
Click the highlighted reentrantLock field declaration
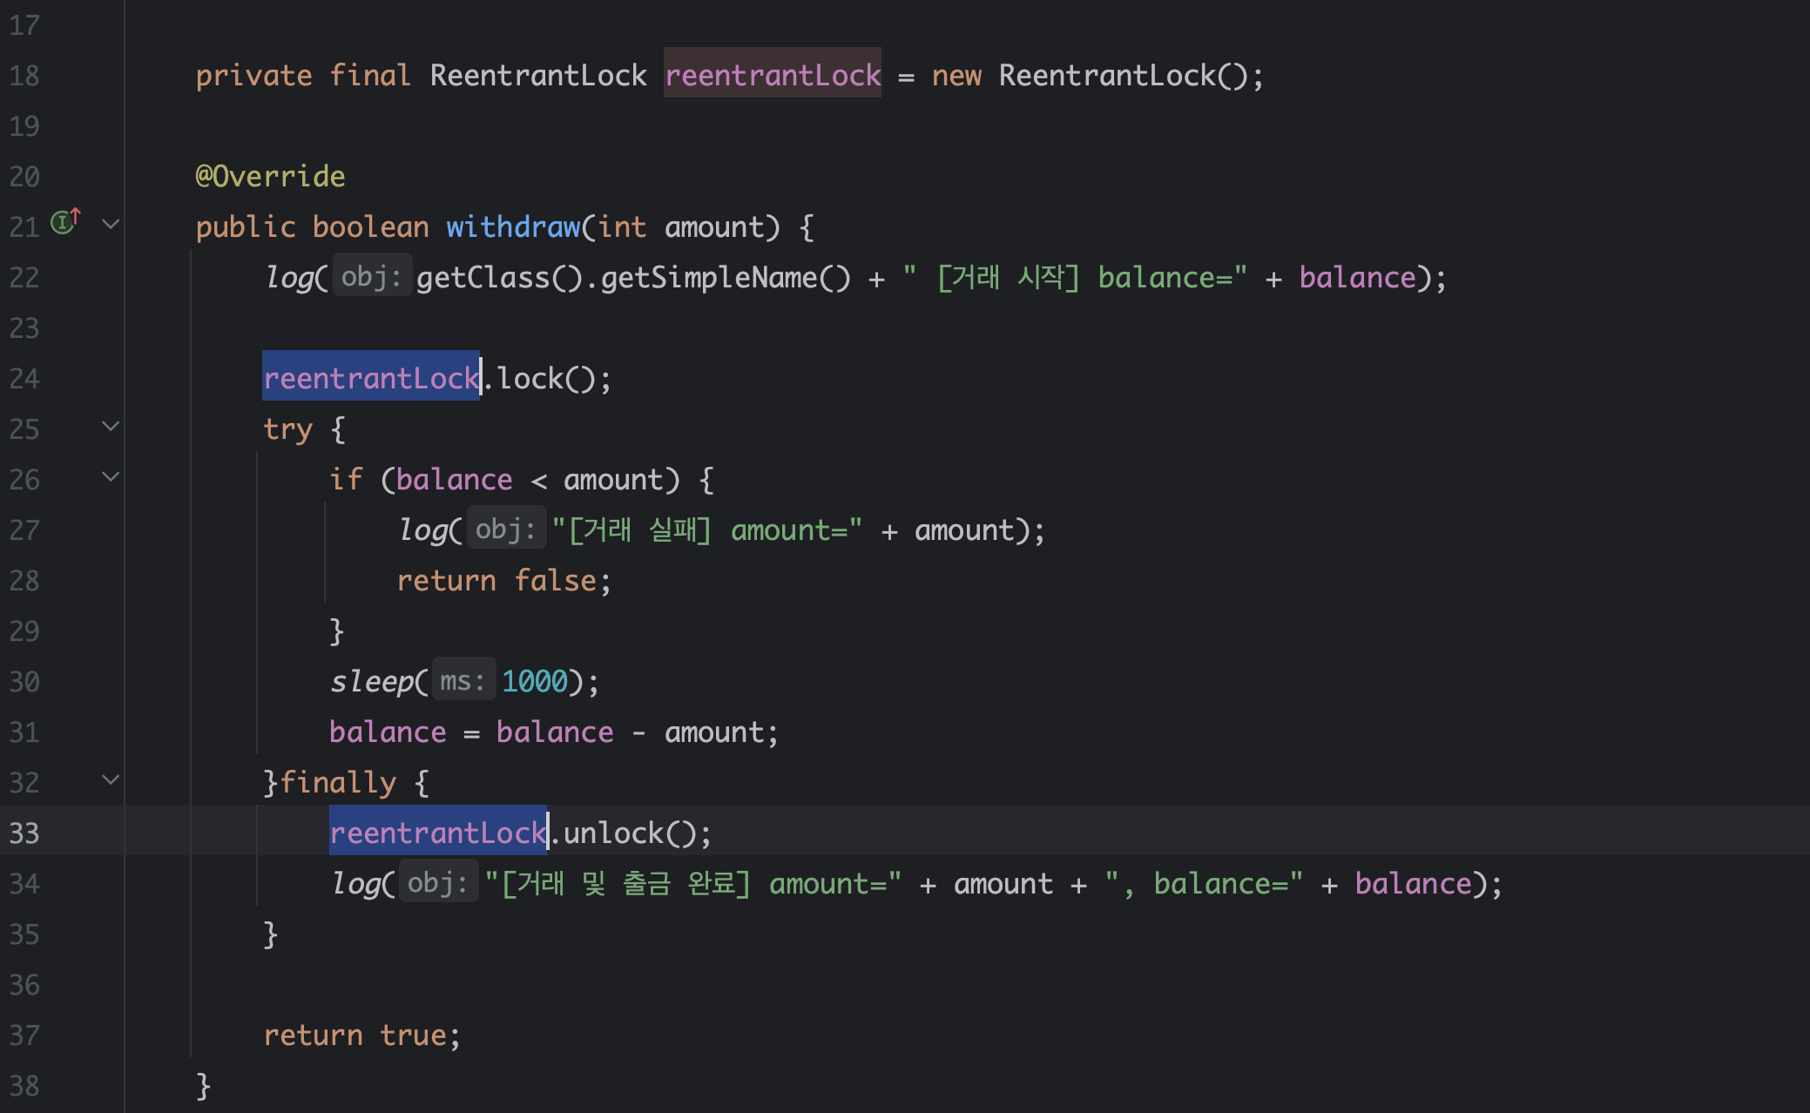(773, 76)
